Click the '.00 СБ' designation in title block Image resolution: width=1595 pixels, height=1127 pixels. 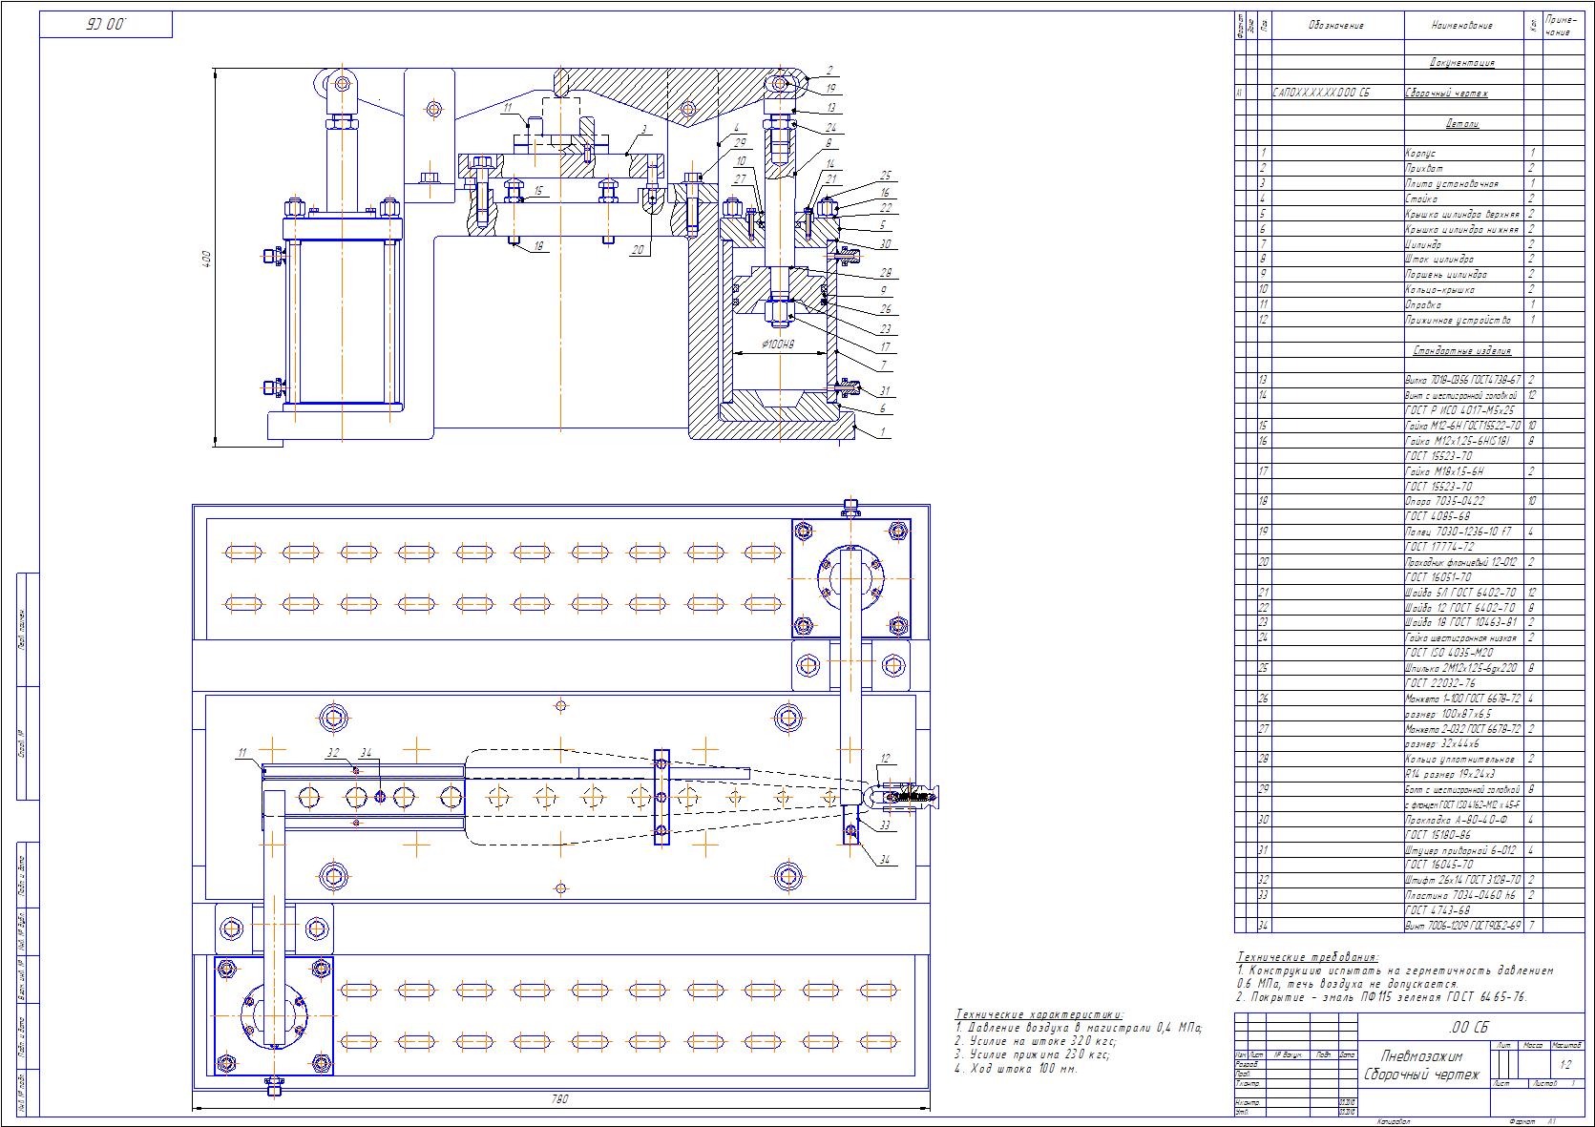pos(1467,1027)
